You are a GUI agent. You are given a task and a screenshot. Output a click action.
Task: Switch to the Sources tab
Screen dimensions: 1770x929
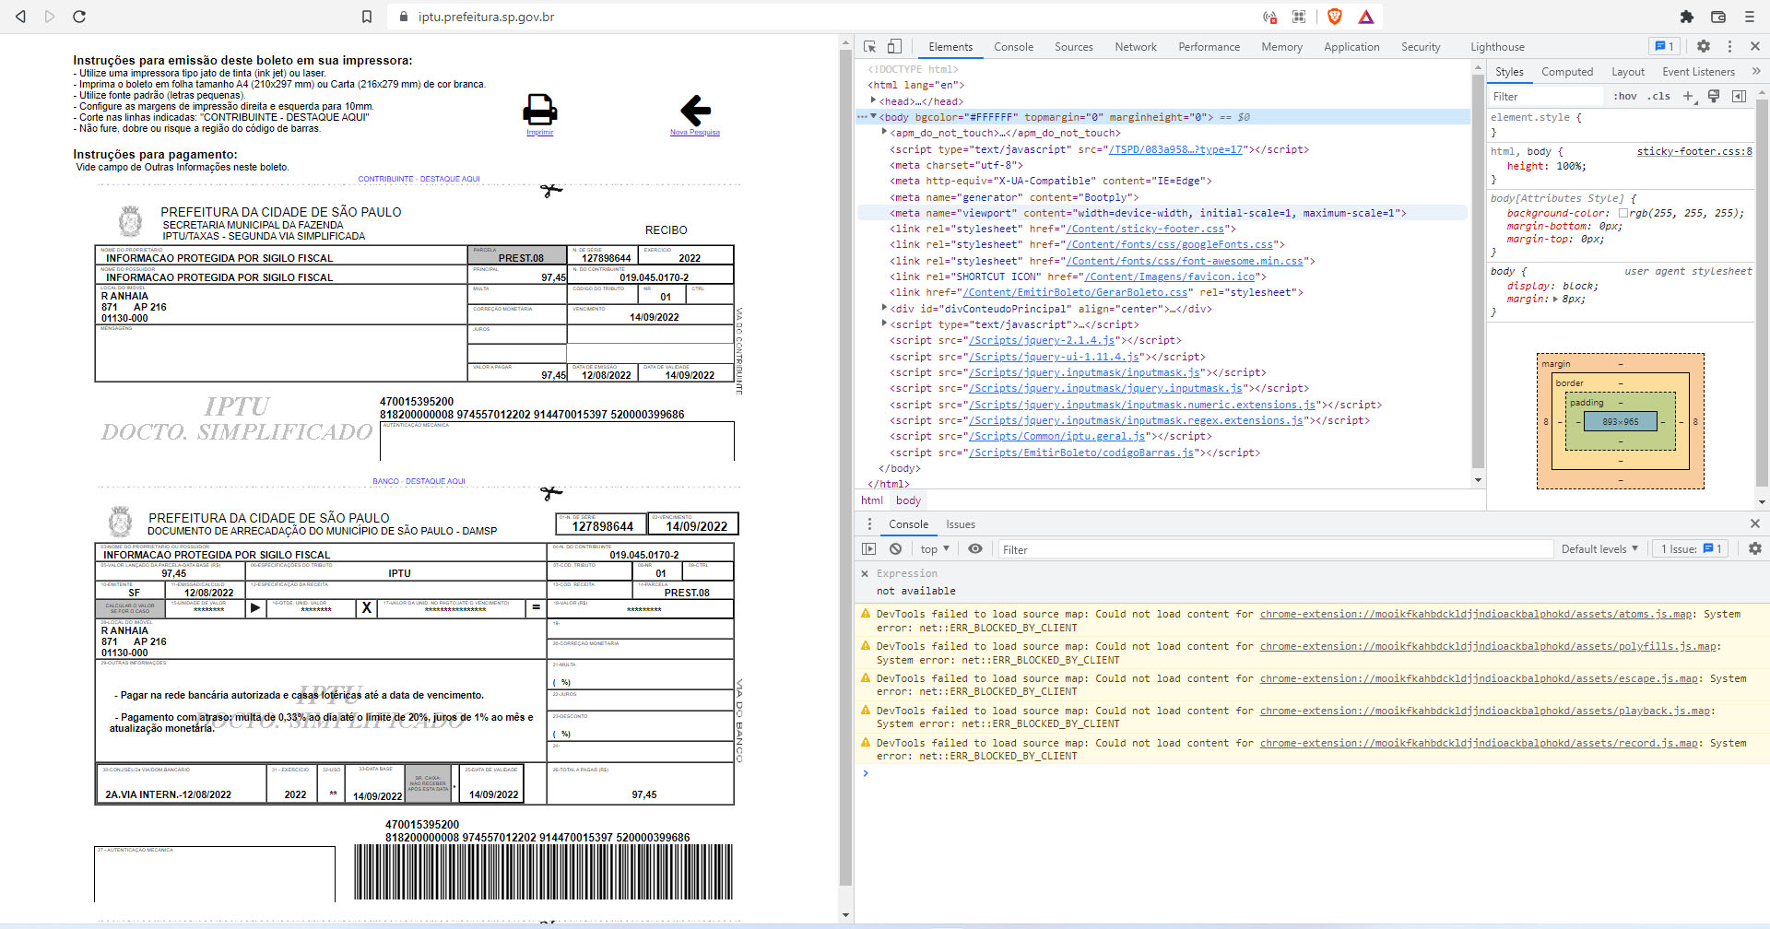point(1073,46)
